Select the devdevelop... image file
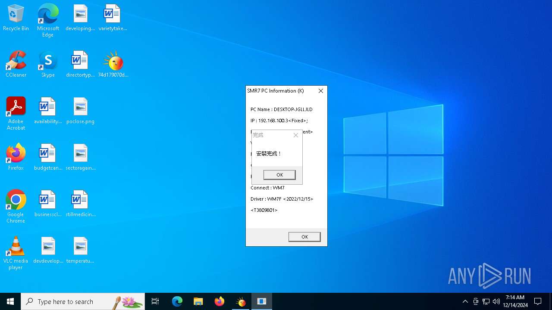Viewport: 552px width, 310px height. click(48, 250)
